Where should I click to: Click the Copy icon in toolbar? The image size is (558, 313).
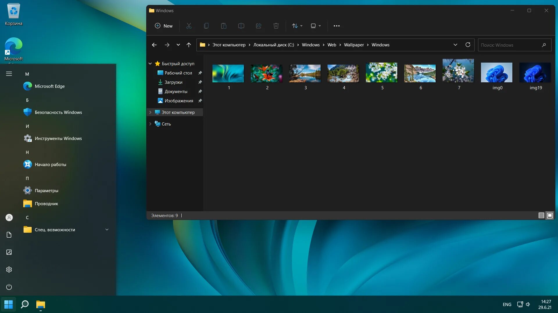coord(206,26)
